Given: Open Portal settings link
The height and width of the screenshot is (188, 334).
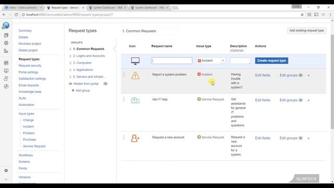Looking at the screenshot, I should click(x=28, y=72).
